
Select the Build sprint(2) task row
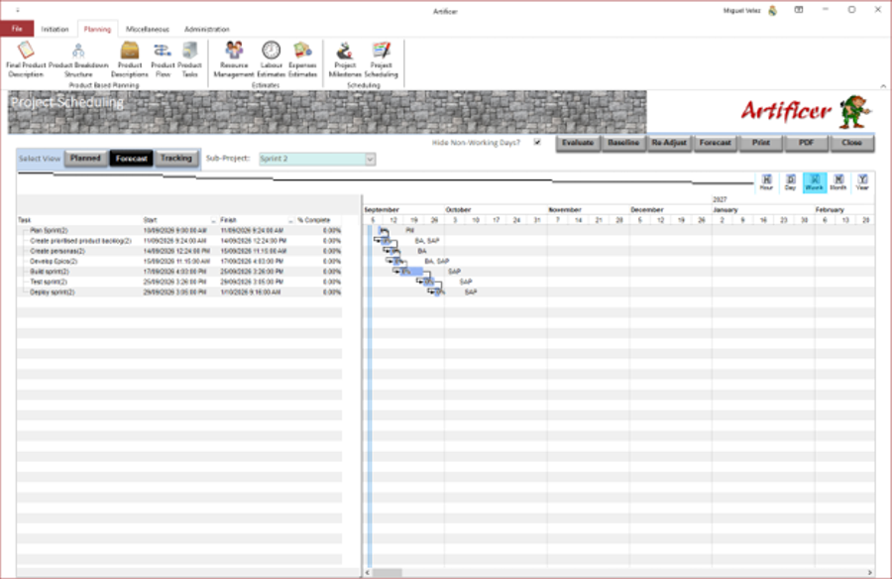click(x=179, y=272)
